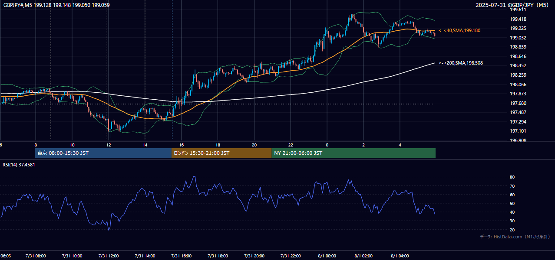This screenshot has height=260, width=555.
Task: Click the '2025-07-31 のGBP/JPY (M5)' chart title
Action: pos(513,5)
